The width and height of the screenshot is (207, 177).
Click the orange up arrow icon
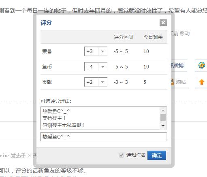[202, 82]
